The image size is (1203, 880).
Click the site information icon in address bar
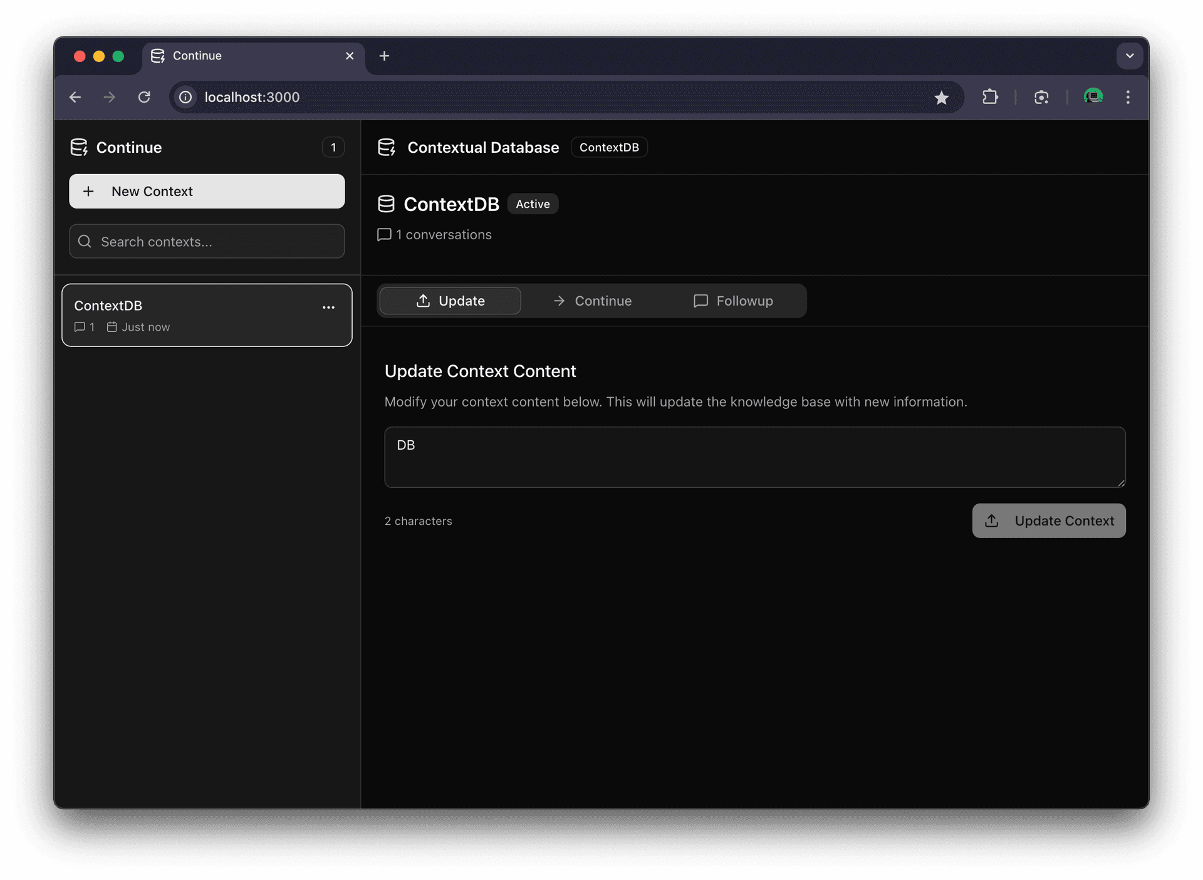(185, 97)
